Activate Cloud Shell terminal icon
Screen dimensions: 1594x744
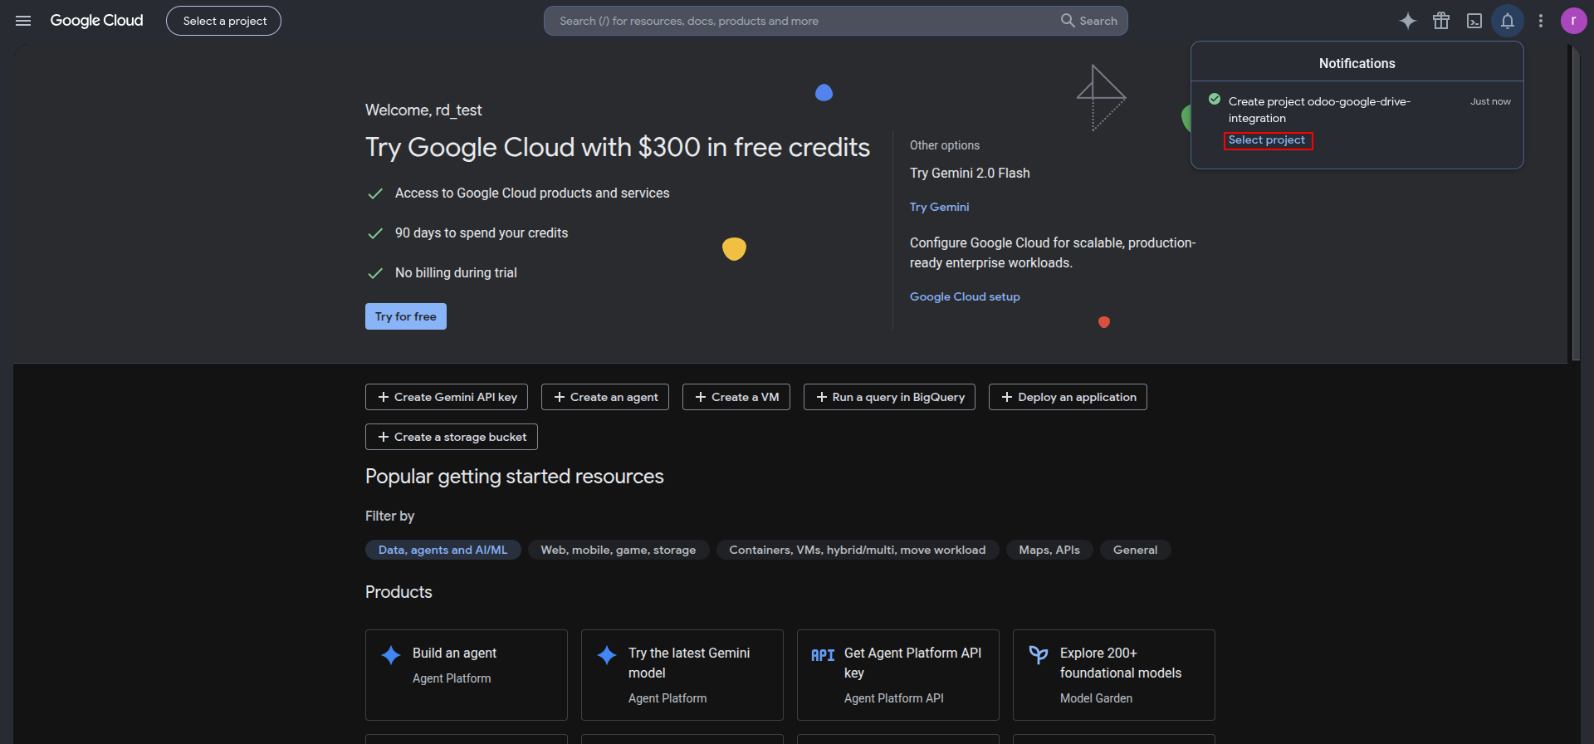tap(1474, 21)
